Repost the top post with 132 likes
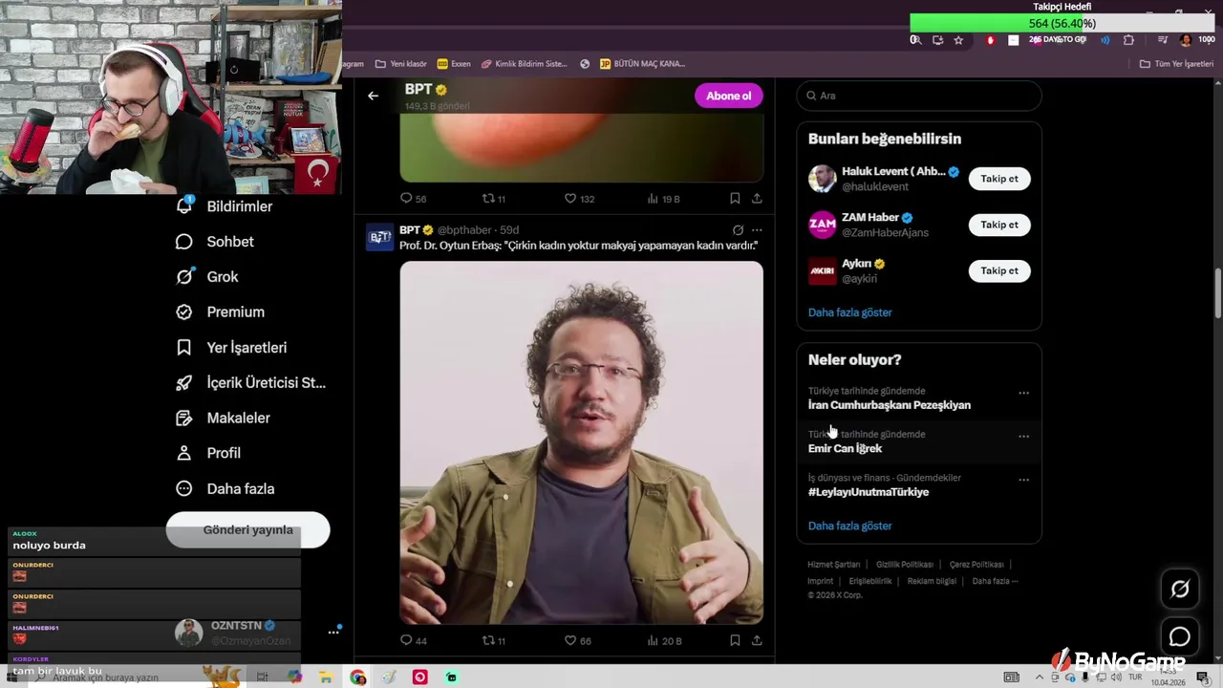The width and height of the screenshot is (1223, 688). pyautogui.click(x=494, y=199)
